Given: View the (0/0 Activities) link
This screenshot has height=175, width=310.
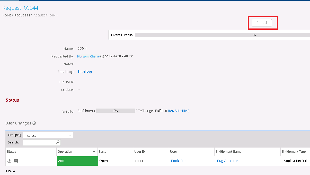Looking at the screenshot, I should [x=179, y=111].
